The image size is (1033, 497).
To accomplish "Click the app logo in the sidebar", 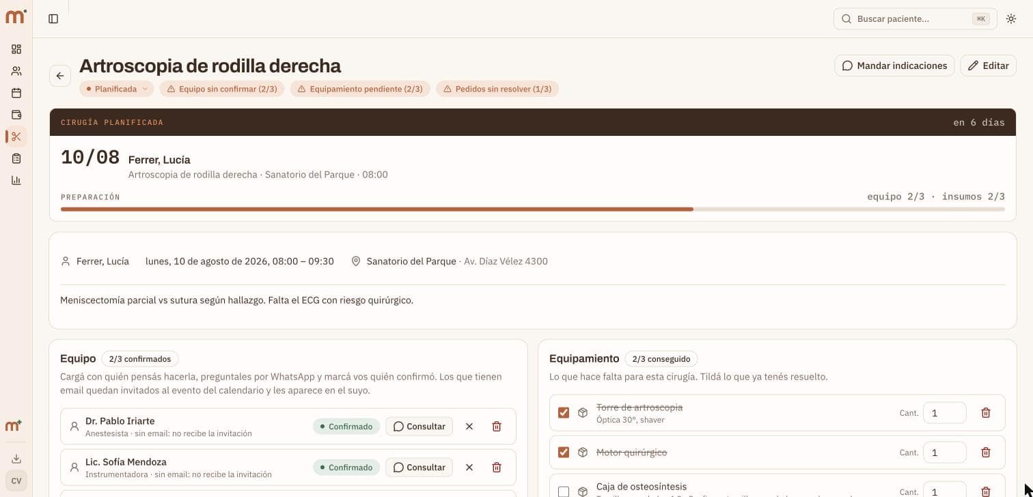I will tap(16, 16).
